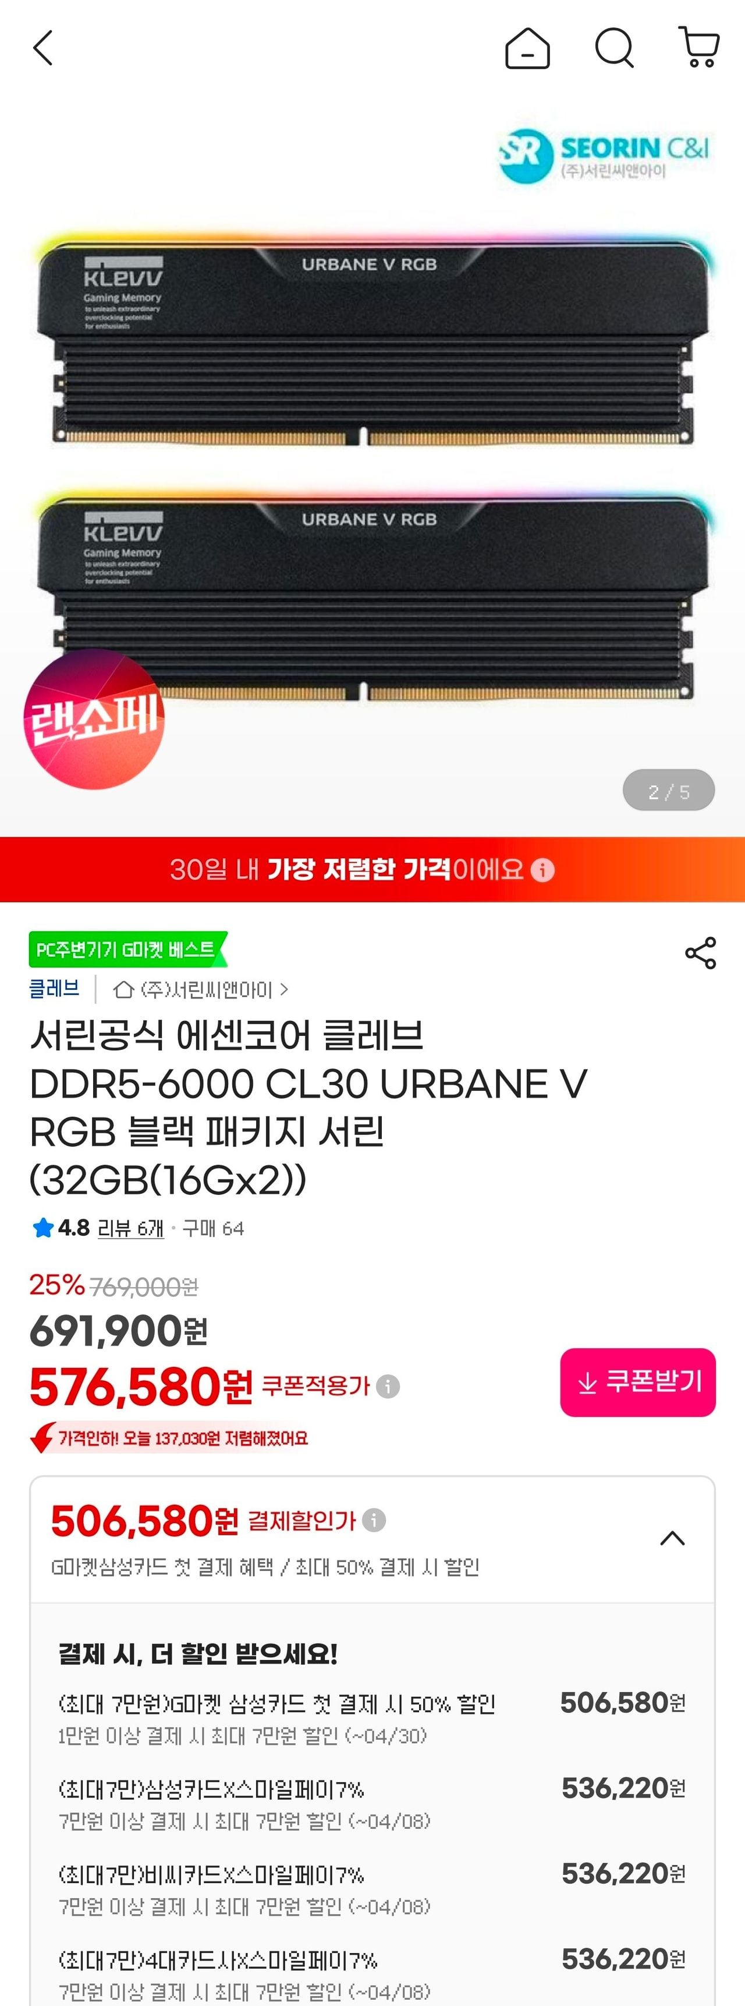Tap the share icon
This screenshot has height=2006, width=745.
click(x=700, y=953)
